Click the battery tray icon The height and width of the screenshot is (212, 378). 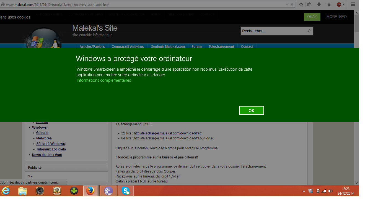coord(318,191)
